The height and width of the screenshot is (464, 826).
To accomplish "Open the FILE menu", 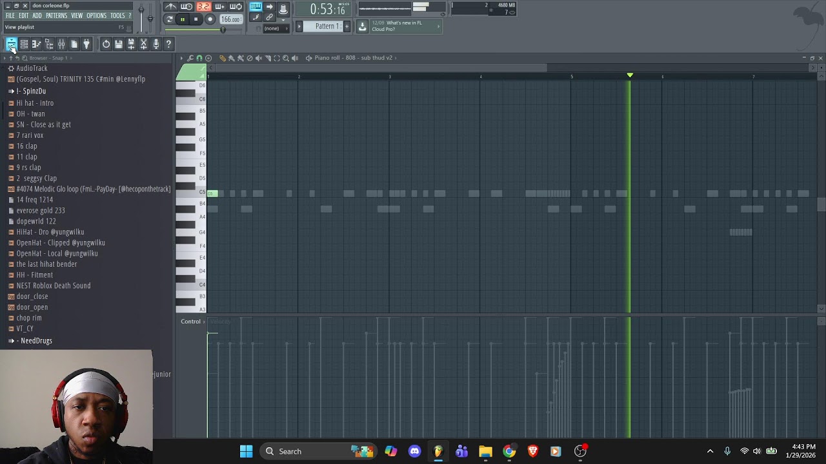I will click(10, 15).
